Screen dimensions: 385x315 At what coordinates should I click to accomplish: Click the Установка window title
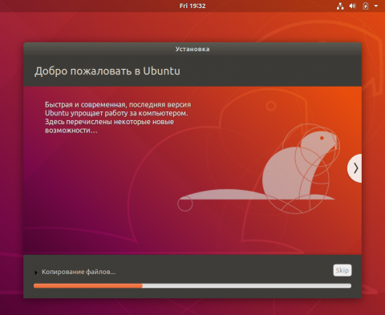pos(192,49)
